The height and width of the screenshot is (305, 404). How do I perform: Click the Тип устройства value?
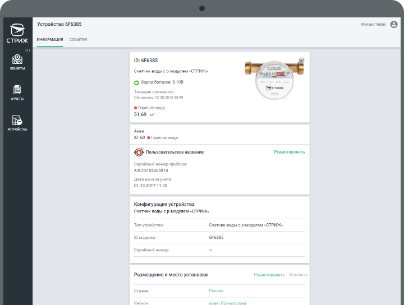click(246, 225)
